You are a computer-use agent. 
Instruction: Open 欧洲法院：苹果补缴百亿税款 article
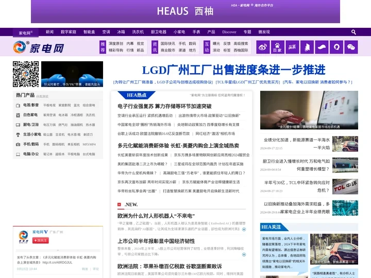click(170, 267)
